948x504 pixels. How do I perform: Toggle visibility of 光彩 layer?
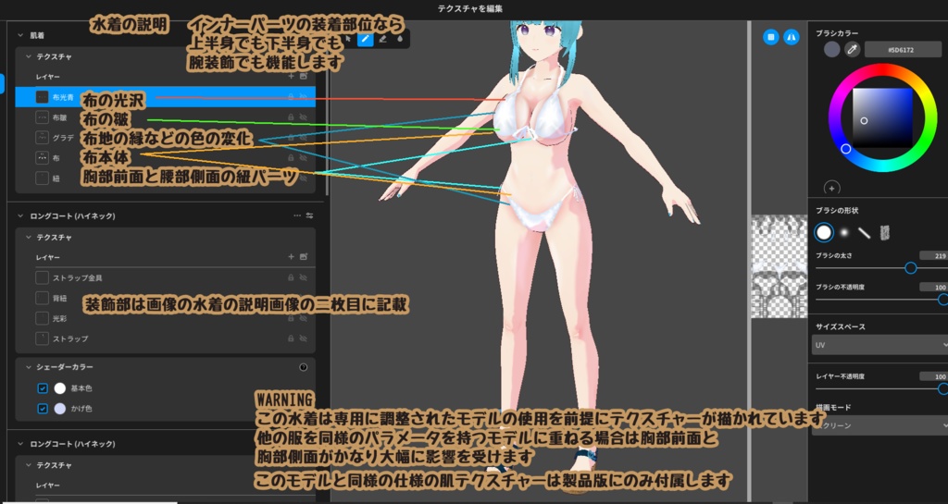304,318
